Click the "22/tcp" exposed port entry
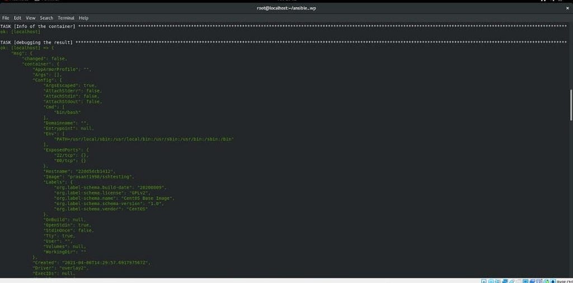Image resolution: width=573 pixels, height=283 pixels. pyautogui.click(x=71, y=155)
